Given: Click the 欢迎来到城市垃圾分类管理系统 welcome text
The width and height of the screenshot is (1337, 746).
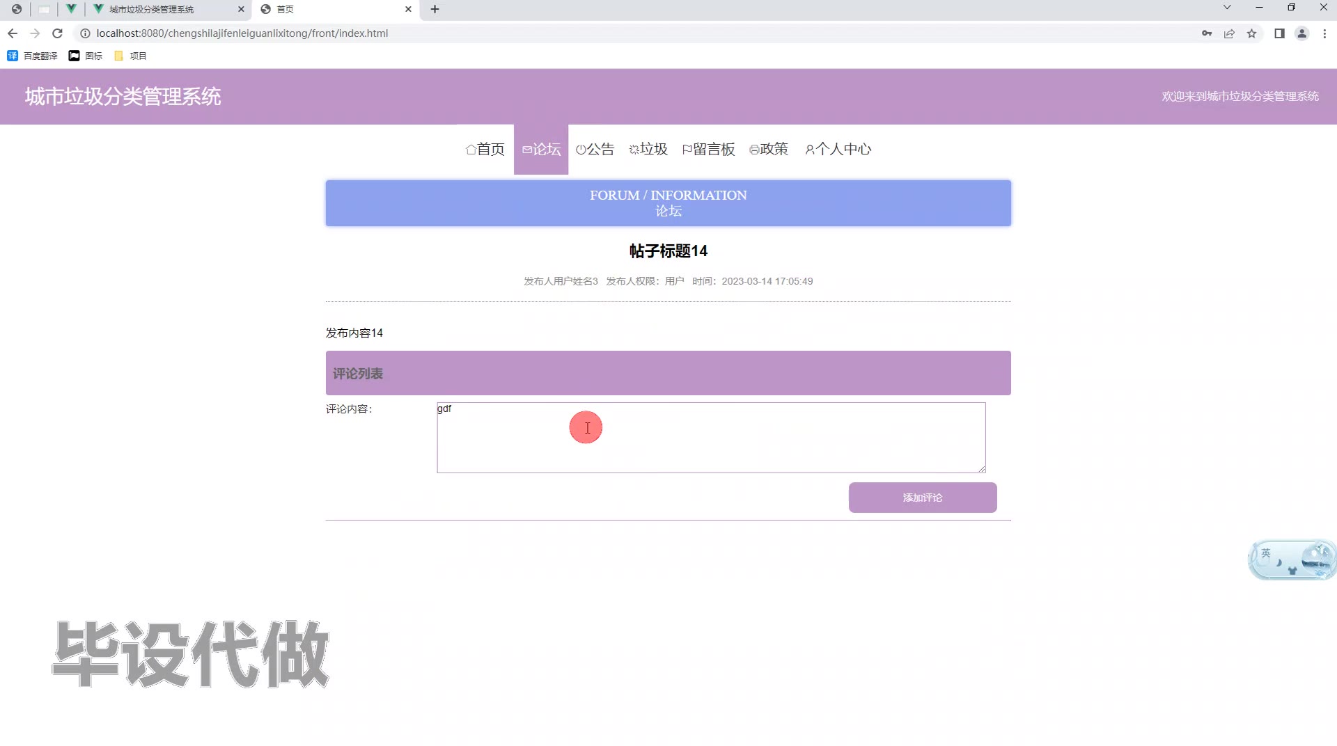Looking at the screenshot, I should [1240, 97].
